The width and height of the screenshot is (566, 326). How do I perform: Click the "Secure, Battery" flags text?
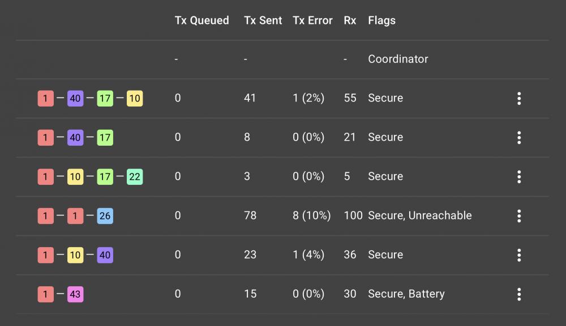pyautogui.click(x=406, y=294)
